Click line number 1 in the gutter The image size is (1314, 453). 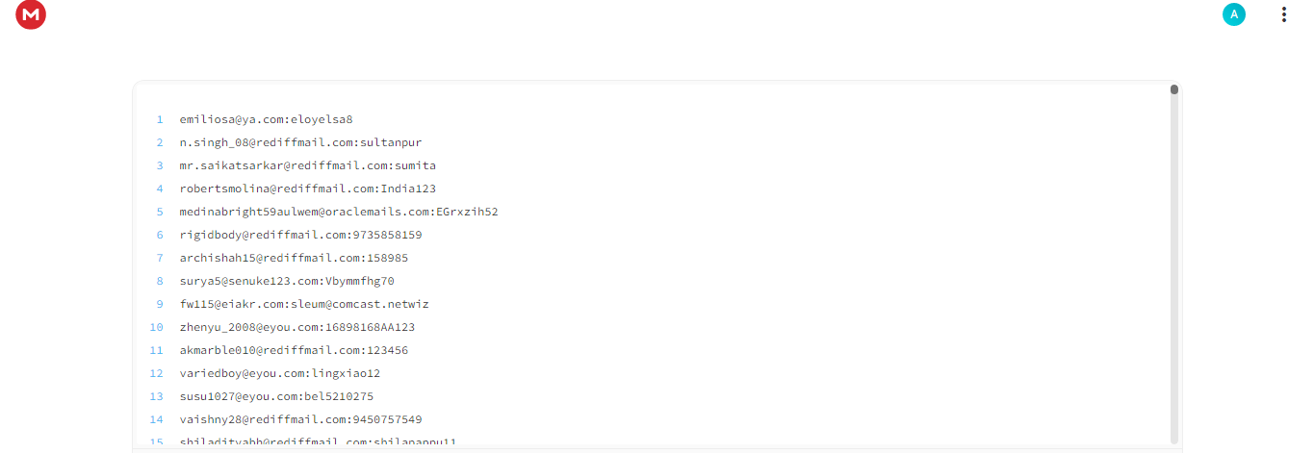click(x=160, y=119)
